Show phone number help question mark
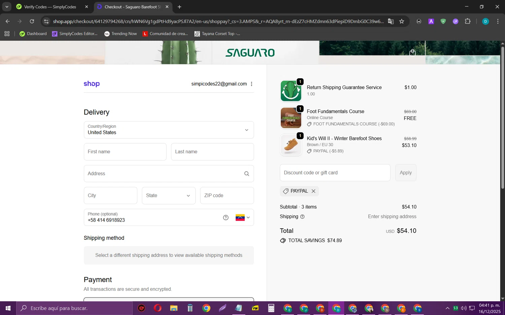Image resolution: width=505 pixels, height=315 pixels. click(x=226, y=218)
